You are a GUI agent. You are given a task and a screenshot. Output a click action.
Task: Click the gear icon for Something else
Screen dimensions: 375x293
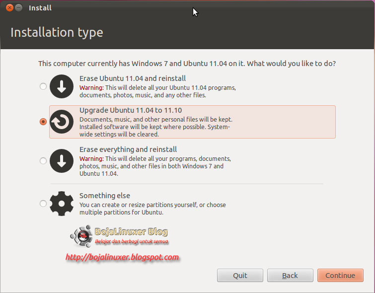click(62, 204)
